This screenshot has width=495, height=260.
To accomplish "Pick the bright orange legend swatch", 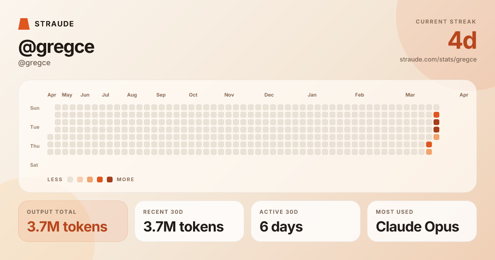I will click(x=100, y=180).
